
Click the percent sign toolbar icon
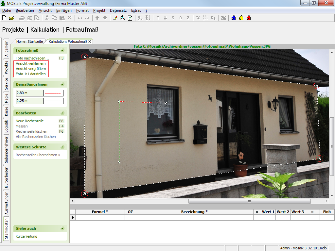point(198,18)
